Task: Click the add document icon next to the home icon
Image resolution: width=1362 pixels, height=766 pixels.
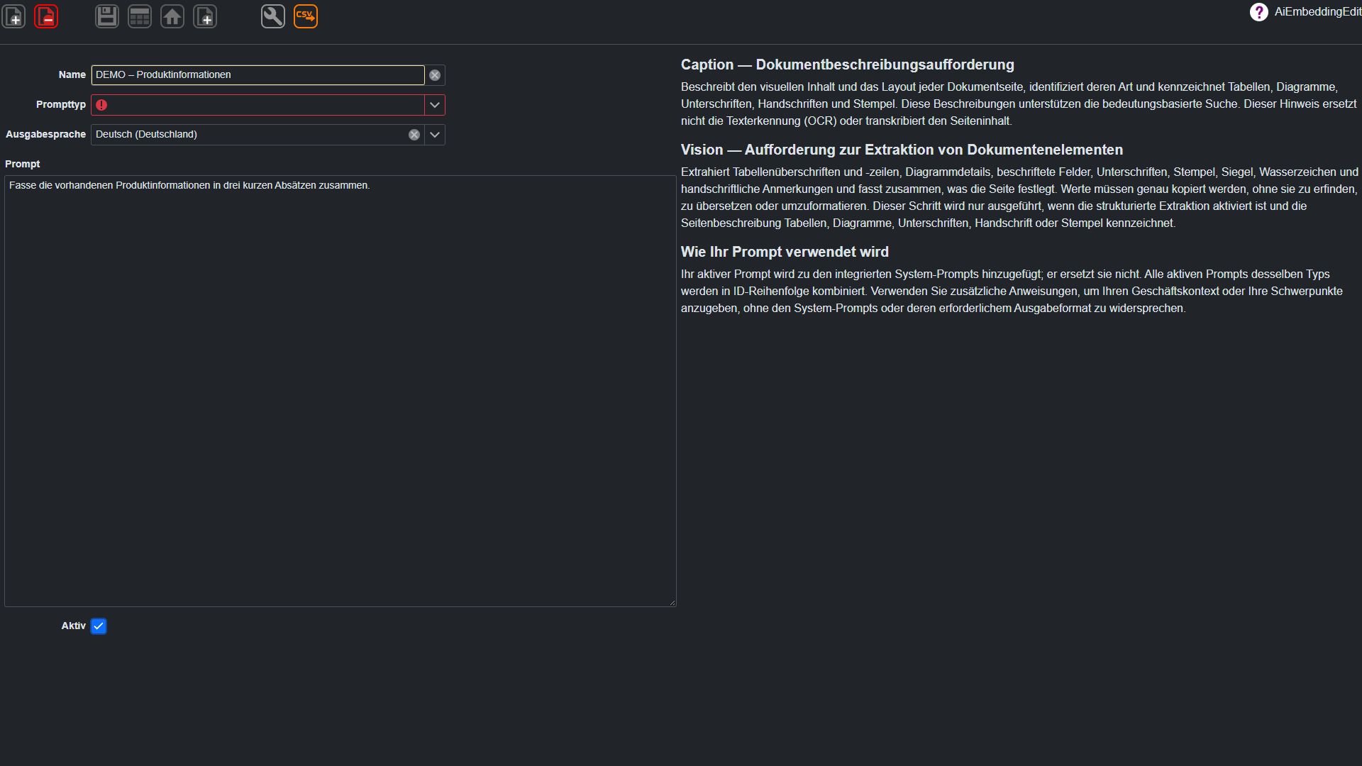Action: tap(205, 16)
